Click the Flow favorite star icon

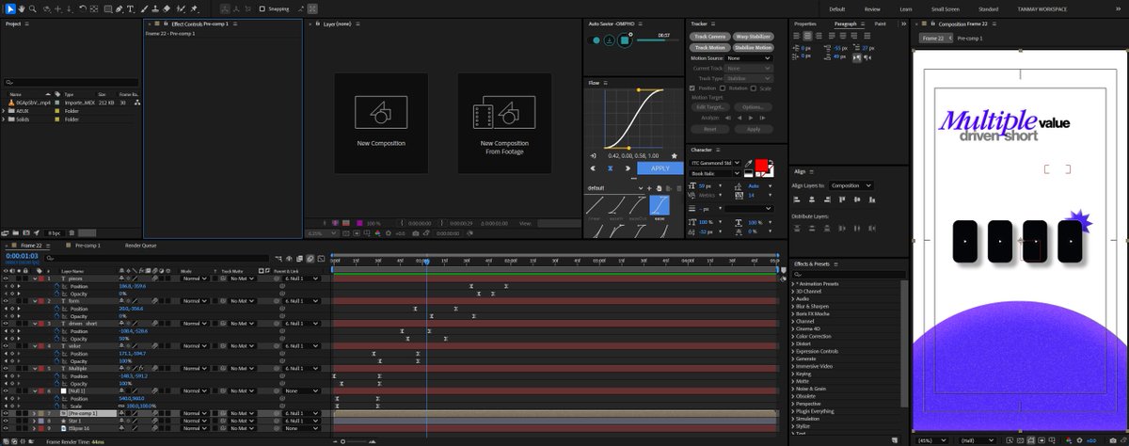(674, 155)
